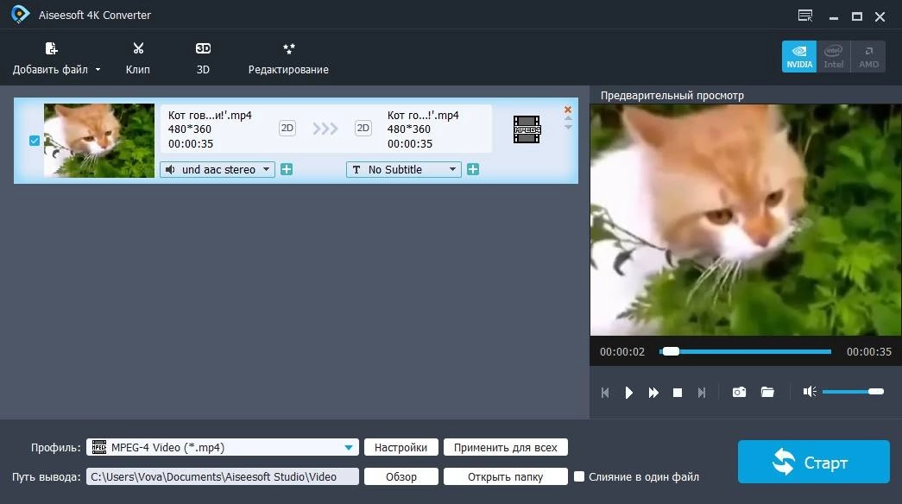This screenshot has height=504, width=902.
Task: Seek on the preview progress bar
Action: (746, 351)
